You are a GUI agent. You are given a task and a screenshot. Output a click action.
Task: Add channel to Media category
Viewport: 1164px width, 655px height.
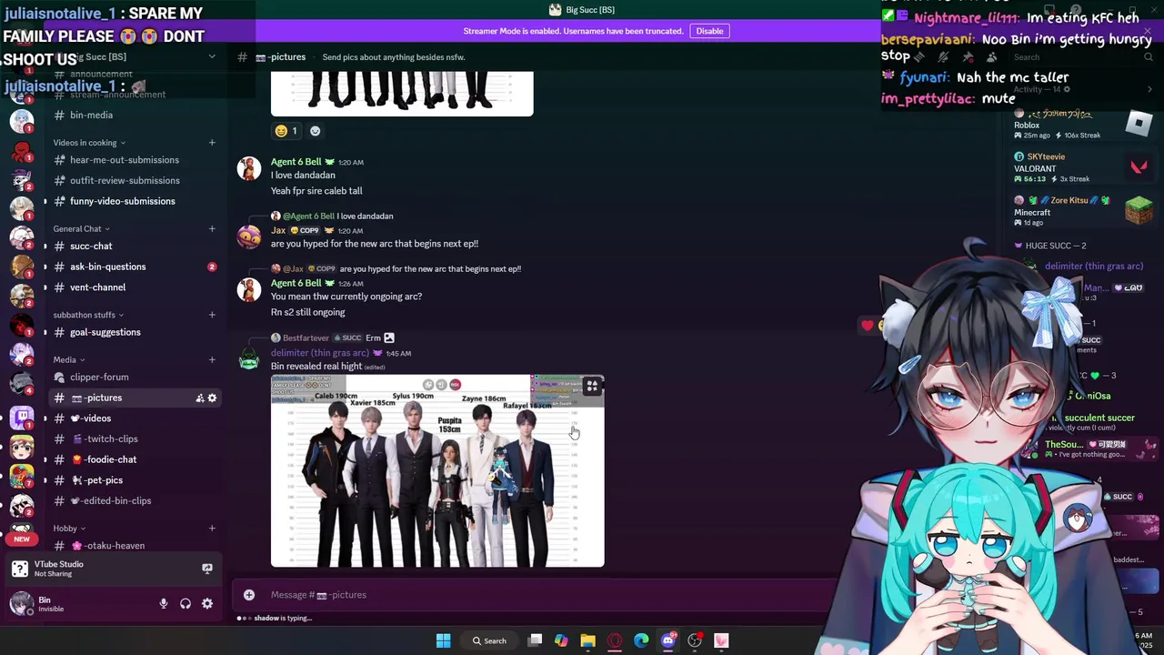(x=212, y=360)
